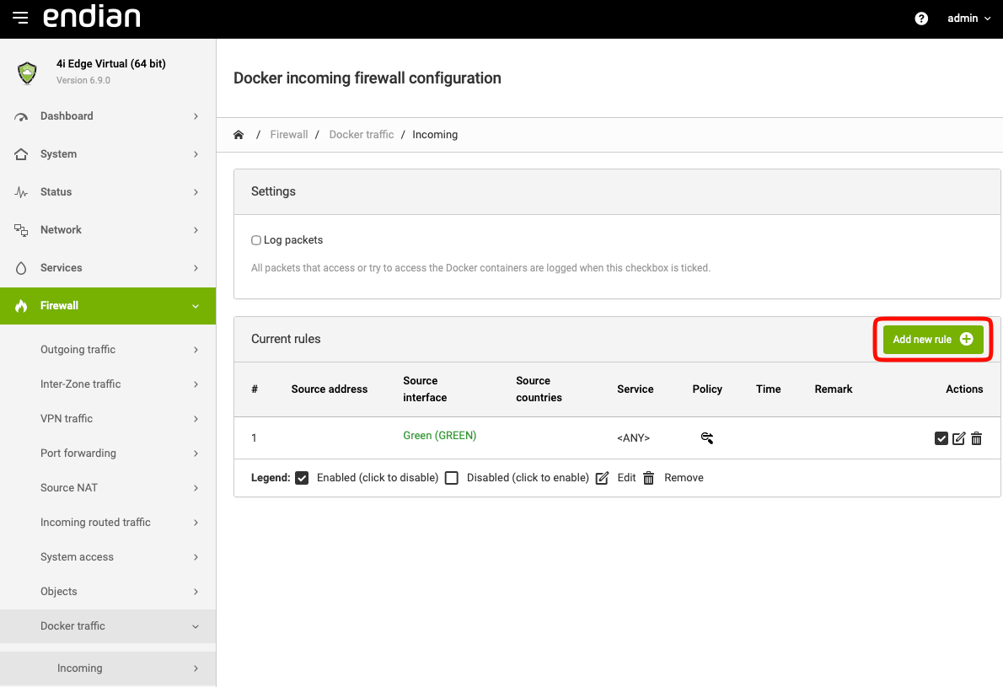
Task: Click the Endian logo
Action: pos(92,18)
